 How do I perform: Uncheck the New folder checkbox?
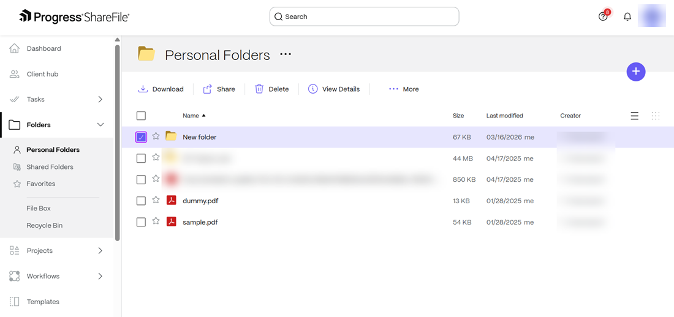point(141,137)
